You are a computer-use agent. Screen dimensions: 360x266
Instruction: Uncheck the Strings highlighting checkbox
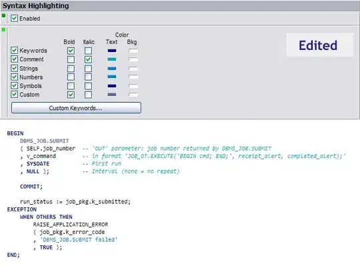coord(14,68)
